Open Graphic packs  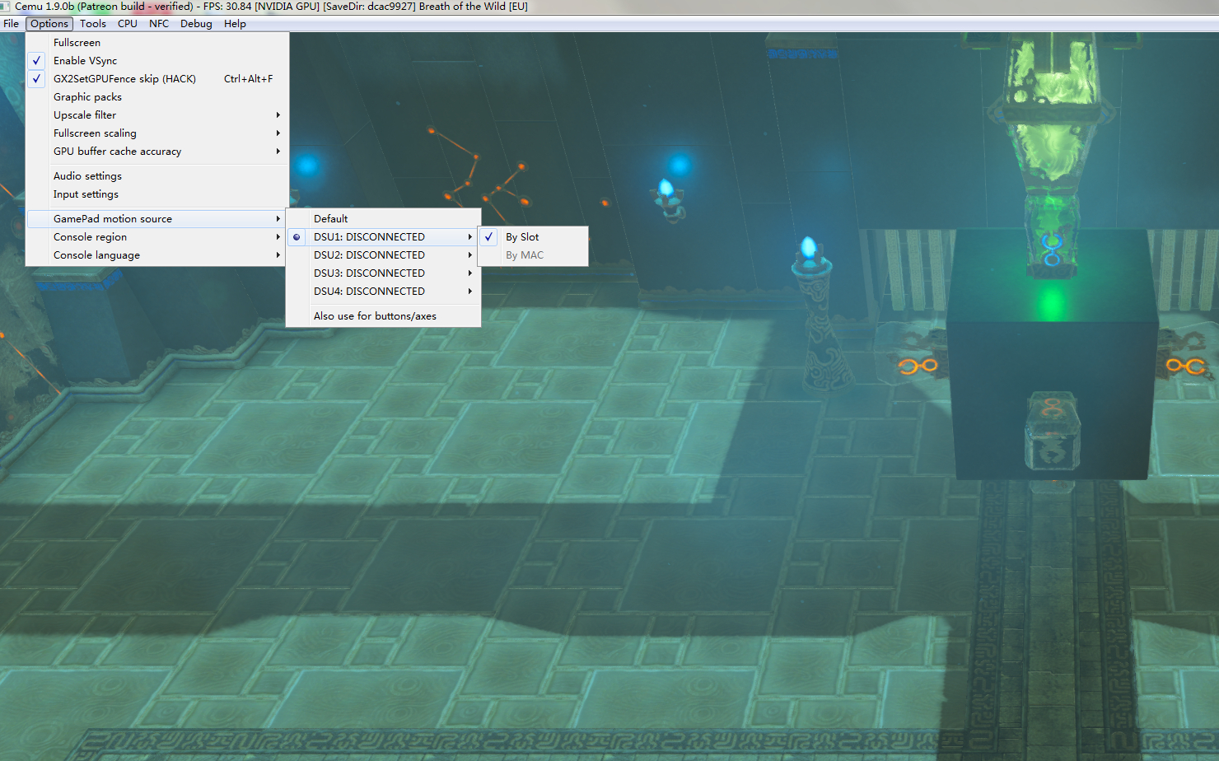pyautogui.click(x=157, y=97)
